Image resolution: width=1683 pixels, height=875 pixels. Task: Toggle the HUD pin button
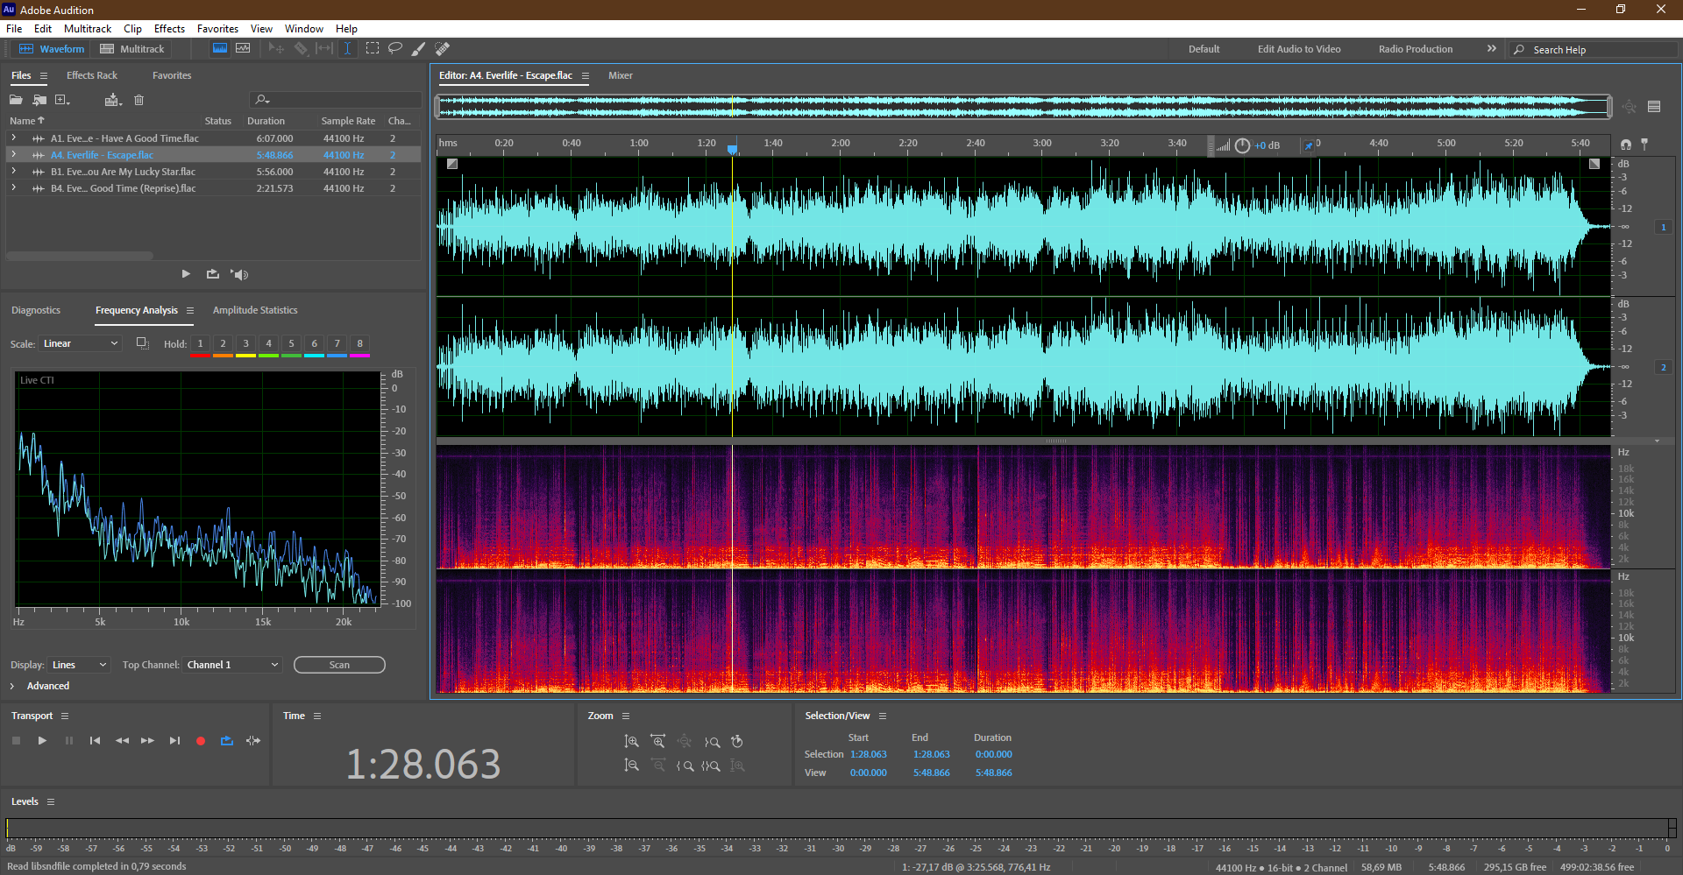(x=1308, y=145)
